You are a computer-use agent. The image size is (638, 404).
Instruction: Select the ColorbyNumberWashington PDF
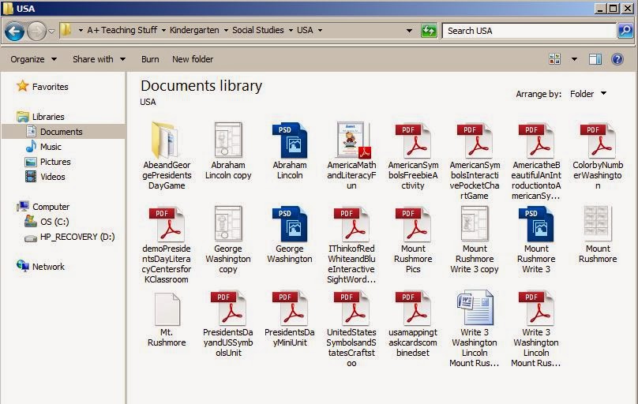pos(598,155)
